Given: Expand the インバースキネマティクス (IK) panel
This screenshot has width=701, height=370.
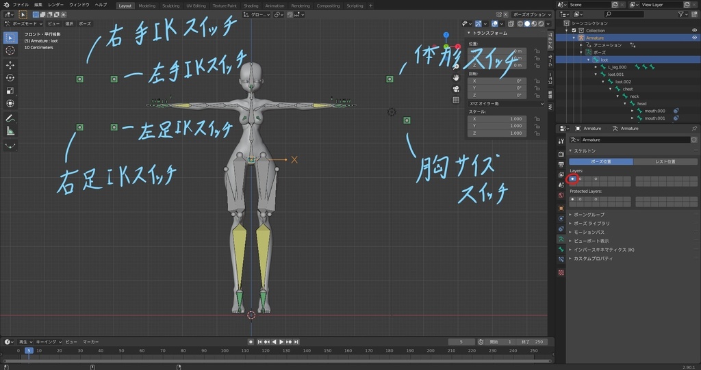Looking at the screenshot, I should (x=603, y=250).
